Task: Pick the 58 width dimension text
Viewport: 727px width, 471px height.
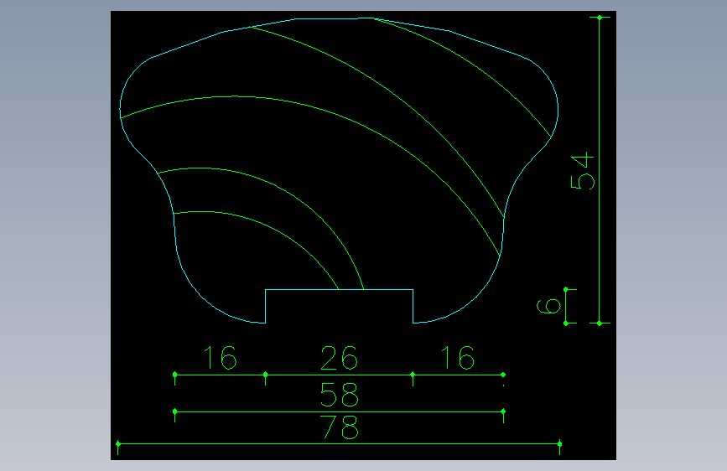Action: coord(340,395)
